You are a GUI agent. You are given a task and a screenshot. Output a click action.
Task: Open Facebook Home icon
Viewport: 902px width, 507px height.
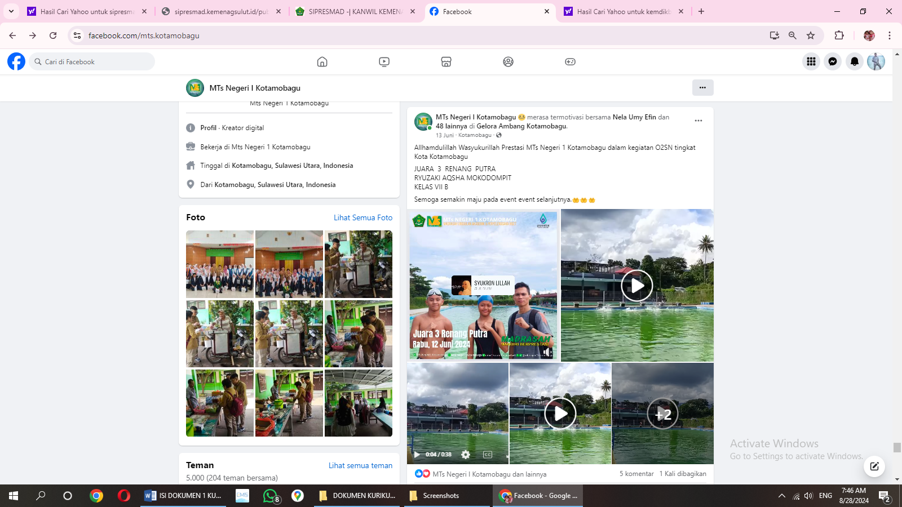(x=322, y=62)
